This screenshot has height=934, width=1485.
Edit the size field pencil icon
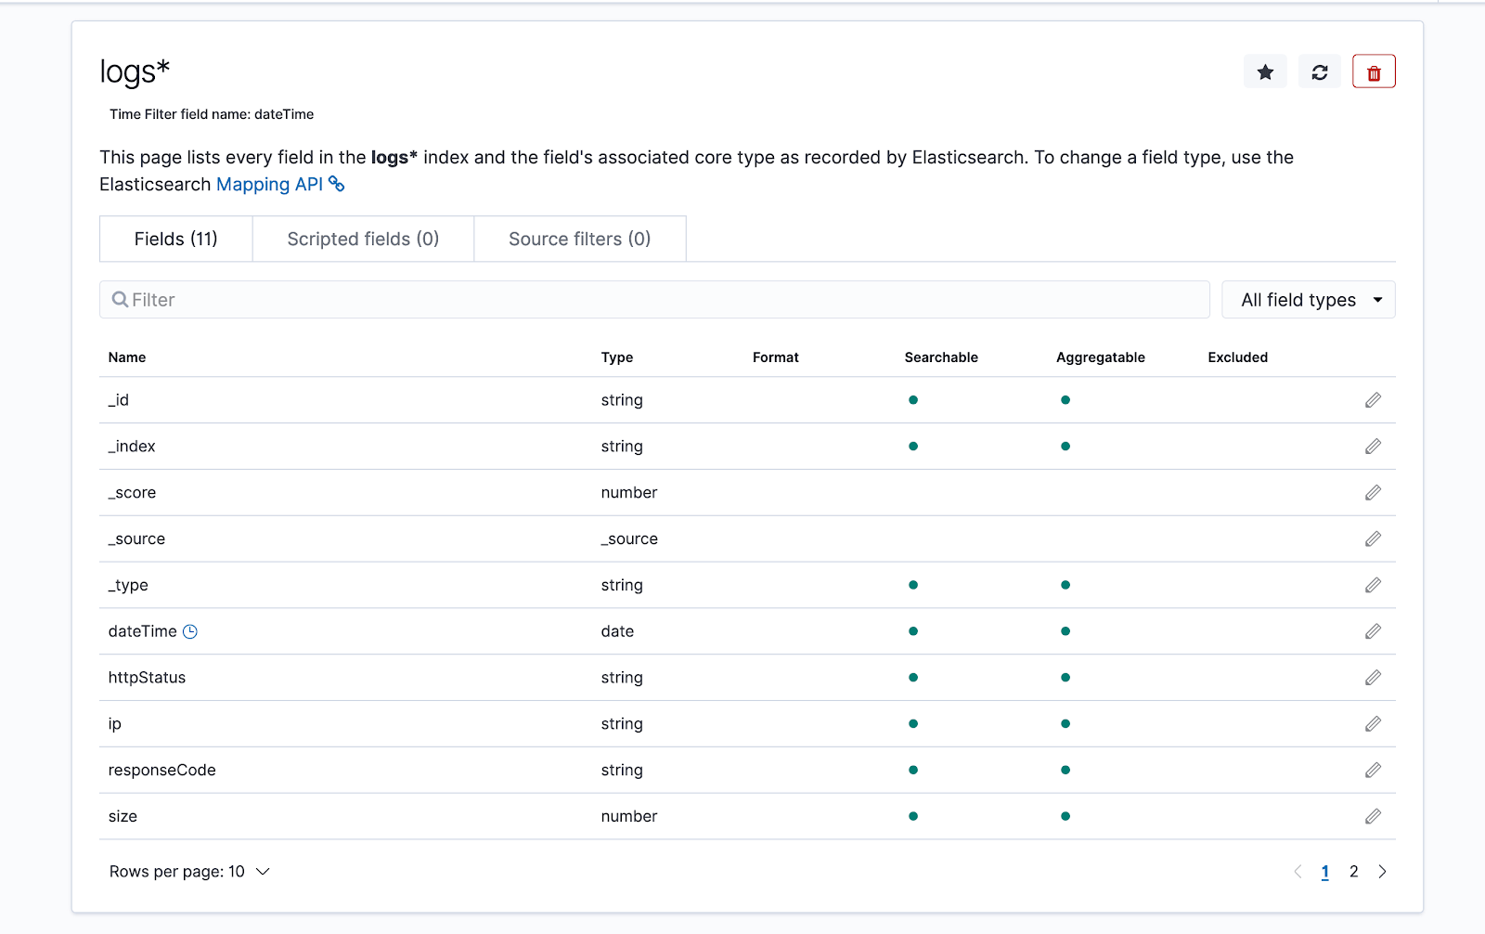click(1373, 816)
